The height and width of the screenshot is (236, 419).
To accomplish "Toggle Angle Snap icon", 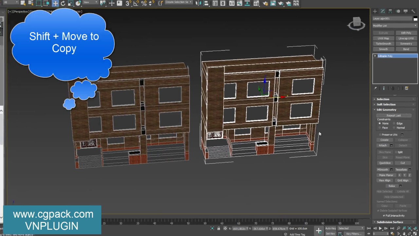I will 136,3.
